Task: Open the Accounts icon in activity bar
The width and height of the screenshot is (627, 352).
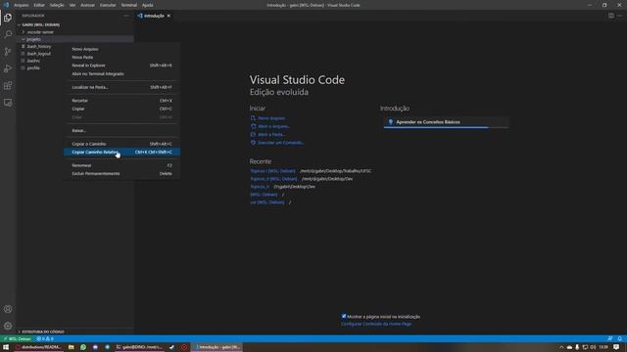Action: pos(8,309)
